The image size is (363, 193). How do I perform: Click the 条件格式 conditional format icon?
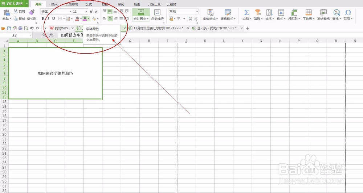click(x=210, y=12)
